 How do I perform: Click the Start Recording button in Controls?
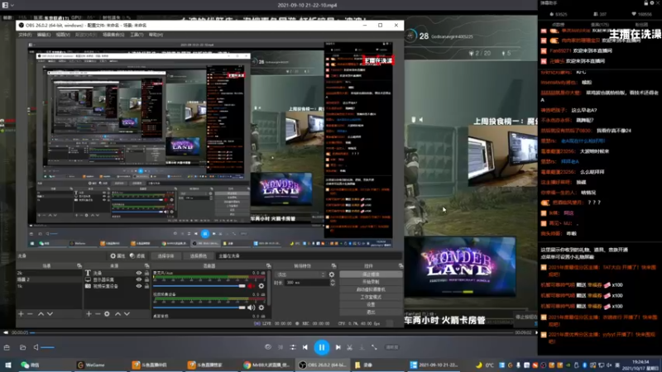(x=371, y=282)
